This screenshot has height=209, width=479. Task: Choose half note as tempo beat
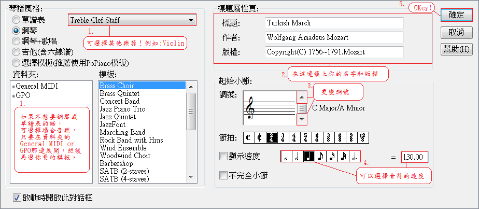(x=298, y=157)
